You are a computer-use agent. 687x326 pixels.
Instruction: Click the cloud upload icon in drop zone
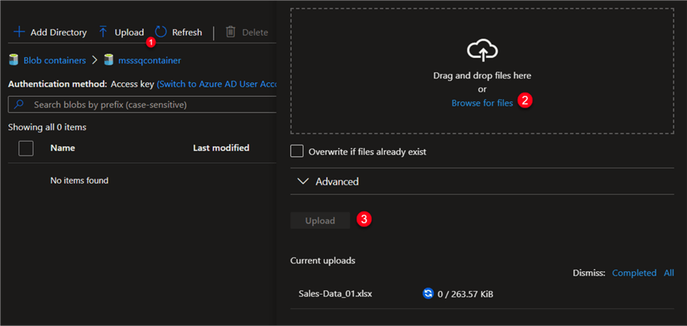point(482,52)
